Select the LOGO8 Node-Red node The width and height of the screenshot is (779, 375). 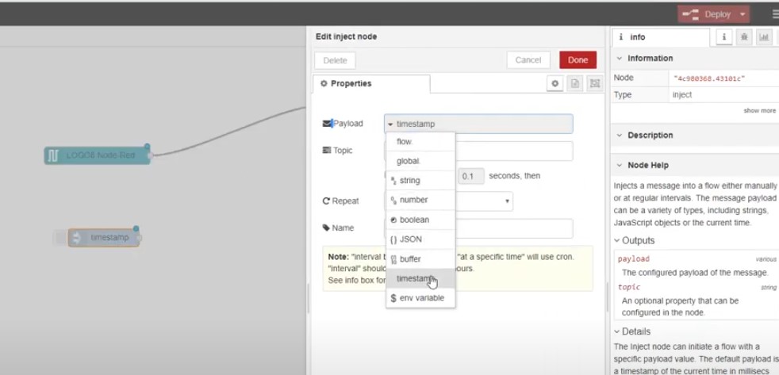tap(96, 155)
